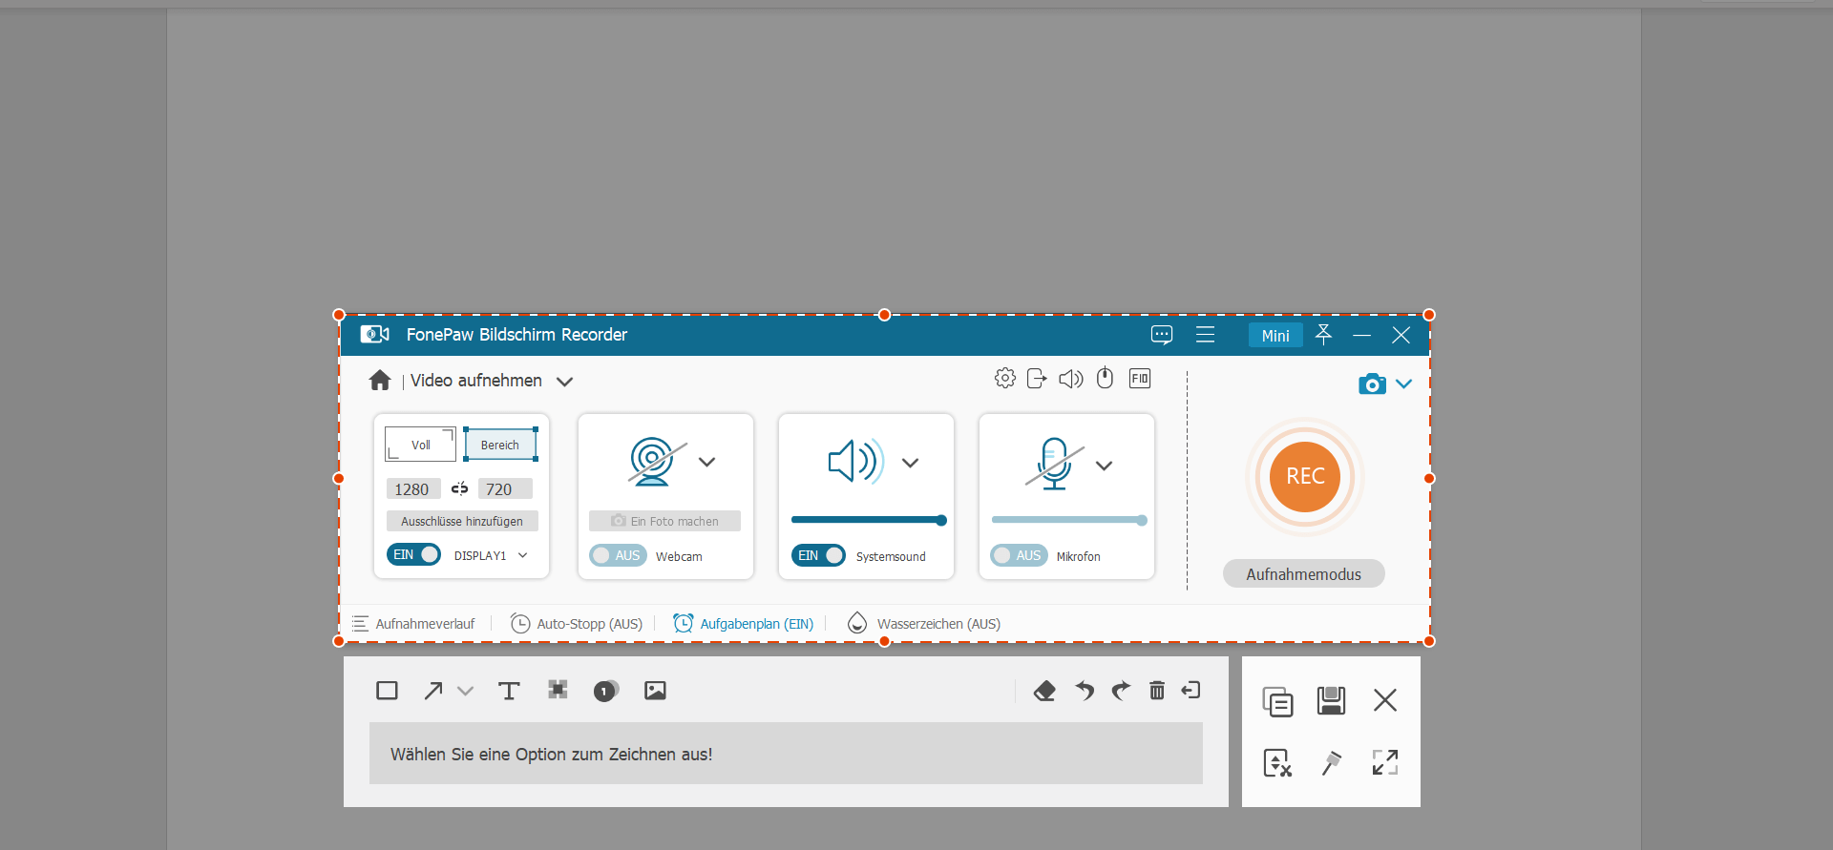
Task: Pin the screenshot to screen
Action: point(1331,762)
